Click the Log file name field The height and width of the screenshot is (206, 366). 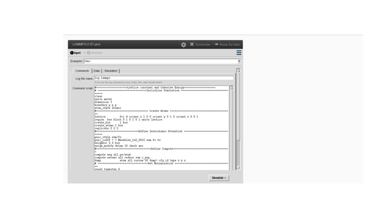click(x=164, y=78)
